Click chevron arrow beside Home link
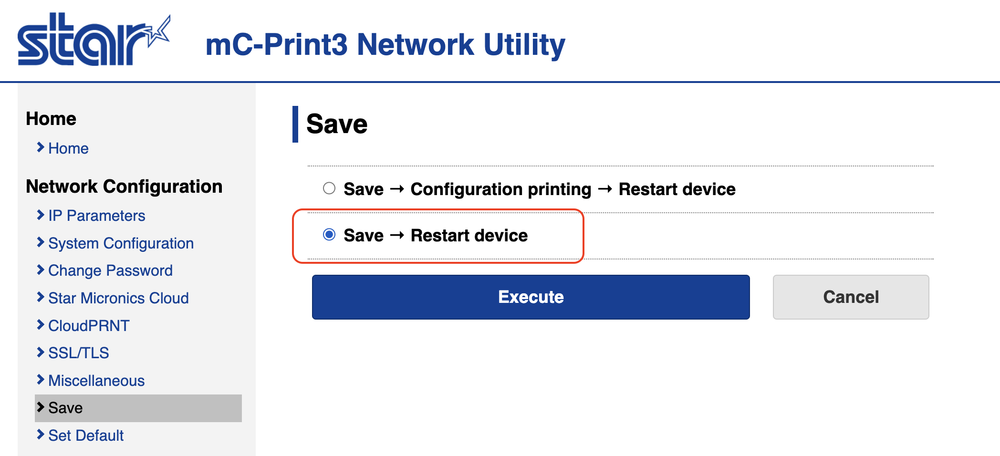 (x=41, y=148)
